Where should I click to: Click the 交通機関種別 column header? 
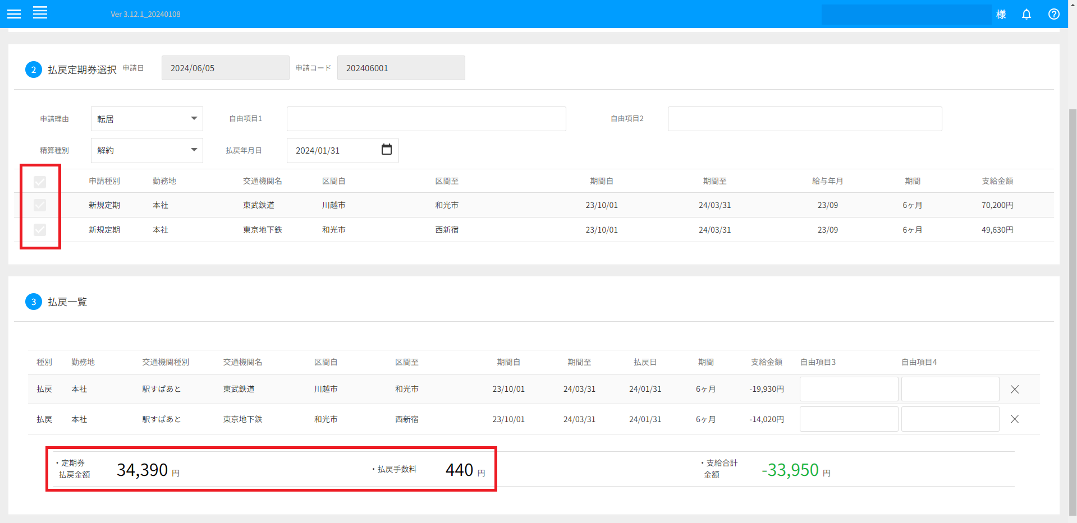(166, 362)
